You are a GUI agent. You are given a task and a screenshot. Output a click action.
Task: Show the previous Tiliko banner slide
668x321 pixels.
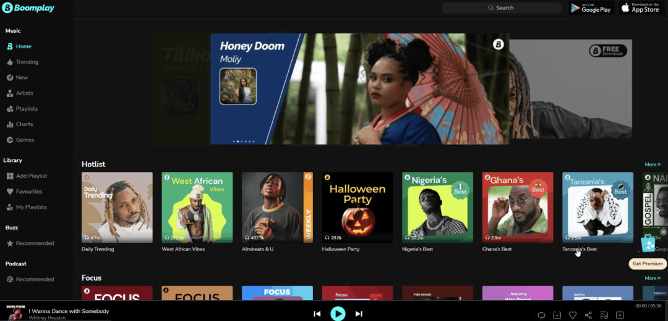tap(181, 89)
